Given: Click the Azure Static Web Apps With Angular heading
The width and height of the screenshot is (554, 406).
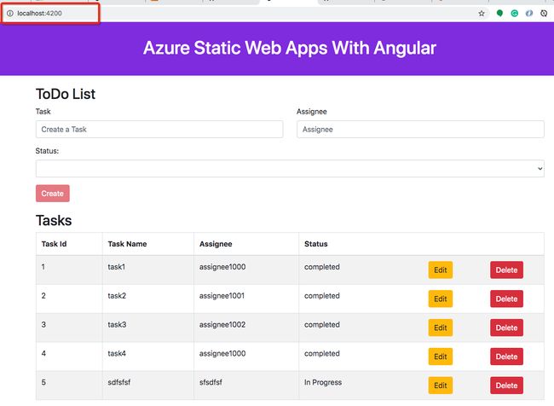Looking at the screenshot, I should point(290,48).
